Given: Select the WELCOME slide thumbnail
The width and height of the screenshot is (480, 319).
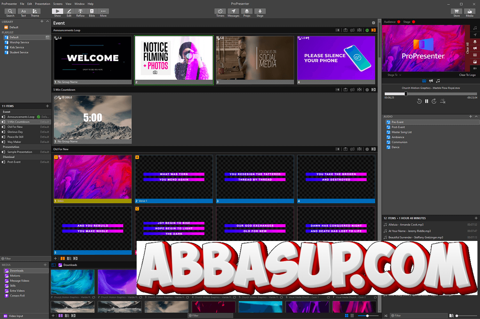Looking at the screenshot, I should point(93,60).
